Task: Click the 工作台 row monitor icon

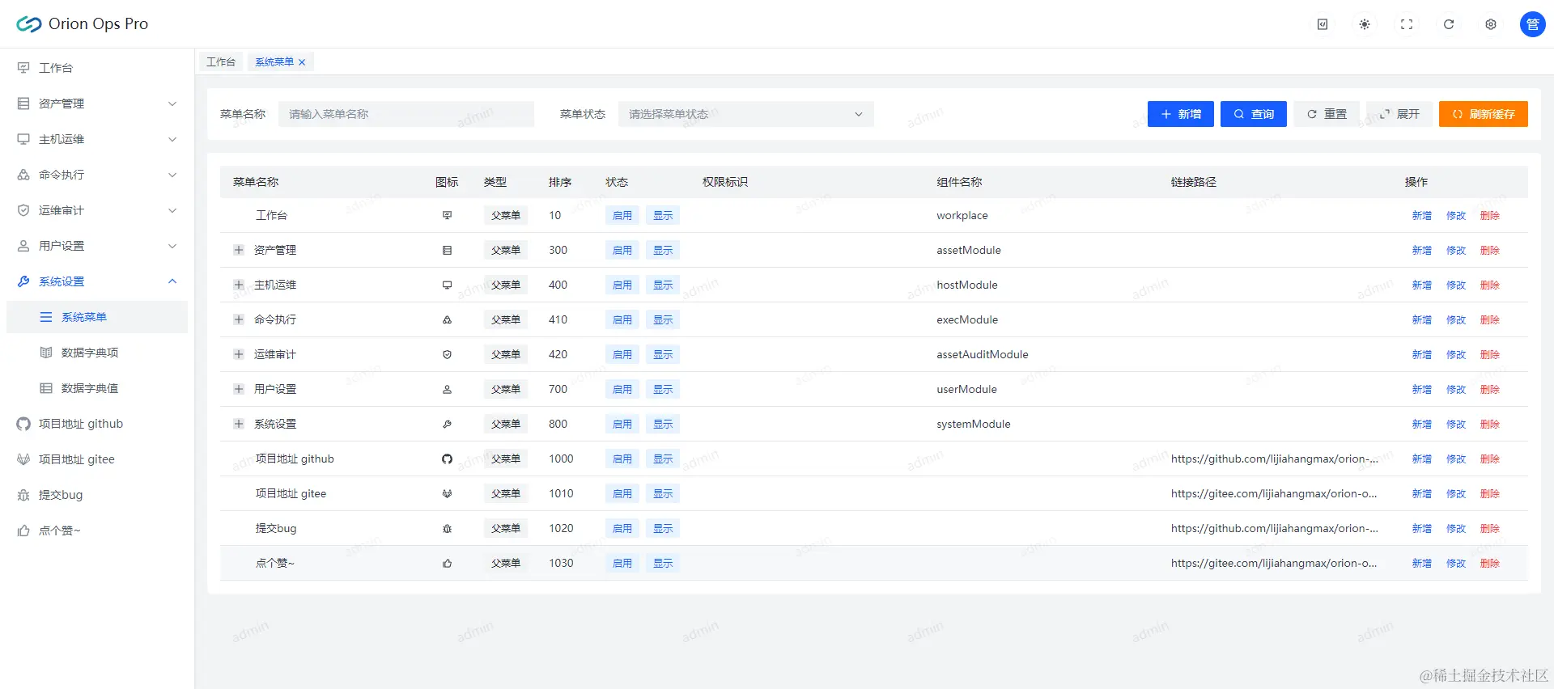Action: pyautogui.click(x=447, y=215)
